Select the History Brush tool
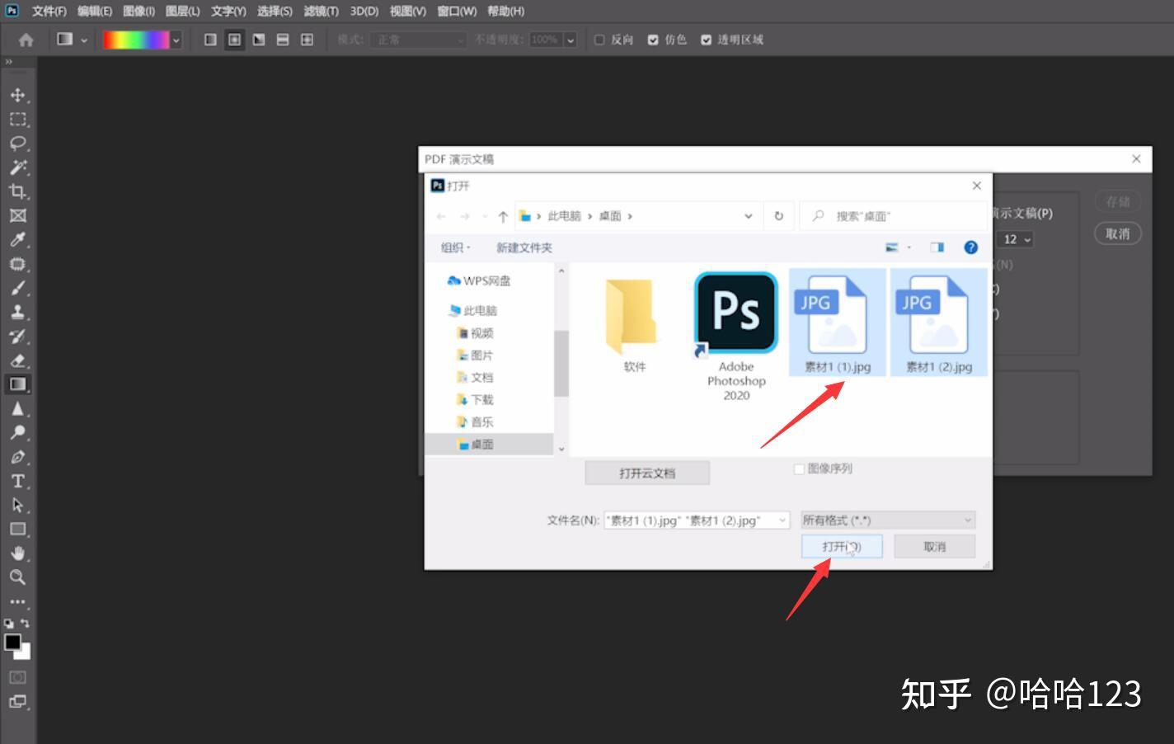The height and width of the screenshot is (744, 1174). [17, 336]
